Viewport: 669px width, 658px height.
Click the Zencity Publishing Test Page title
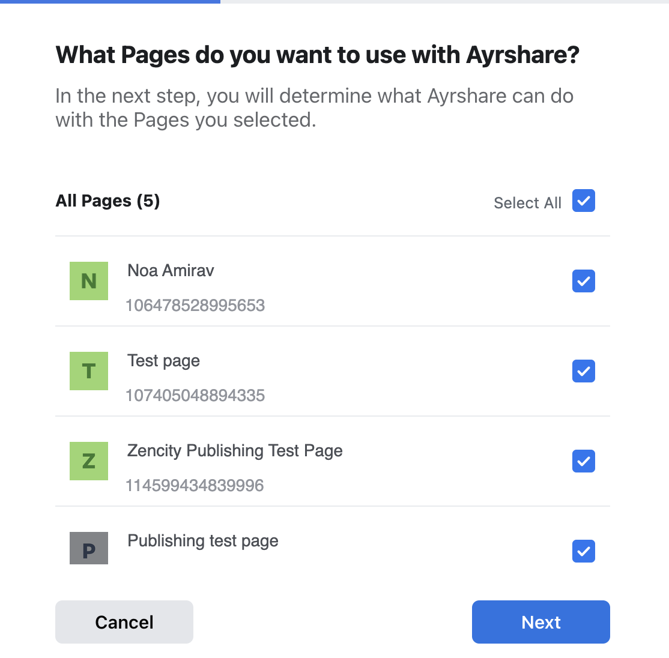point(235,451)
